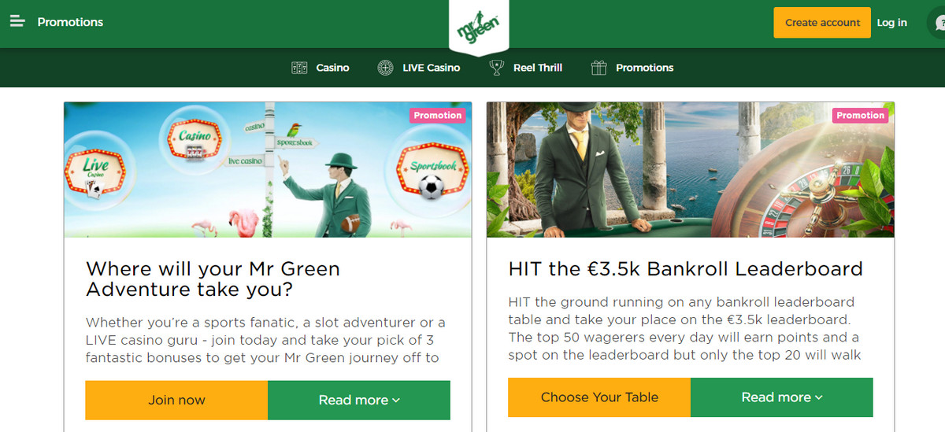Click the Log in link
This screenshot has width=945, height=432.
(x=892, y=23)
